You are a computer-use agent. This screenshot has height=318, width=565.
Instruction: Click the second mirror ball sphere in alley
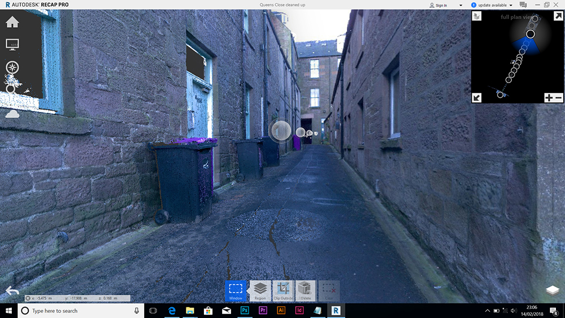[x=301, y=132]
